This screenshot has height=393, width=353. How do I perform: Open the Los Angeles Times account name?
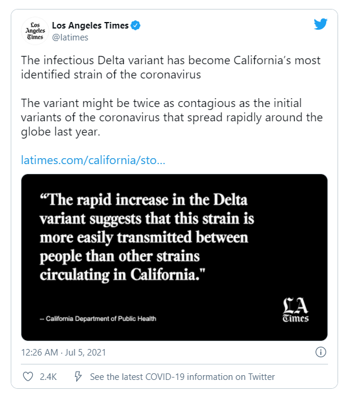tap(90, 26)
